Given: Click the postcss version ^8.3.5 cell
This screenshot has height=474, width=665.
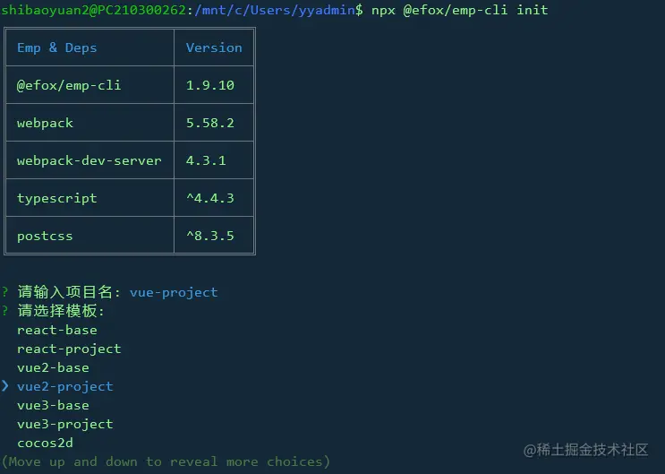Looking at the screenshot, I should coord(209,236).
